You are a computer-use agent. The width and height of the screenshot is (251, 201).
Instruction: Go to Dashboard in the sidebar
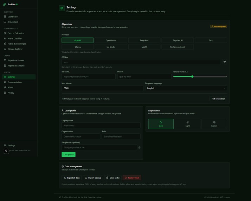[x=19, y=16]
